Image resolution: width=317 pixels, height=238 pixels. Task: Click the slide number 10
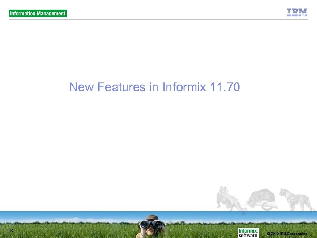[11, 231]
